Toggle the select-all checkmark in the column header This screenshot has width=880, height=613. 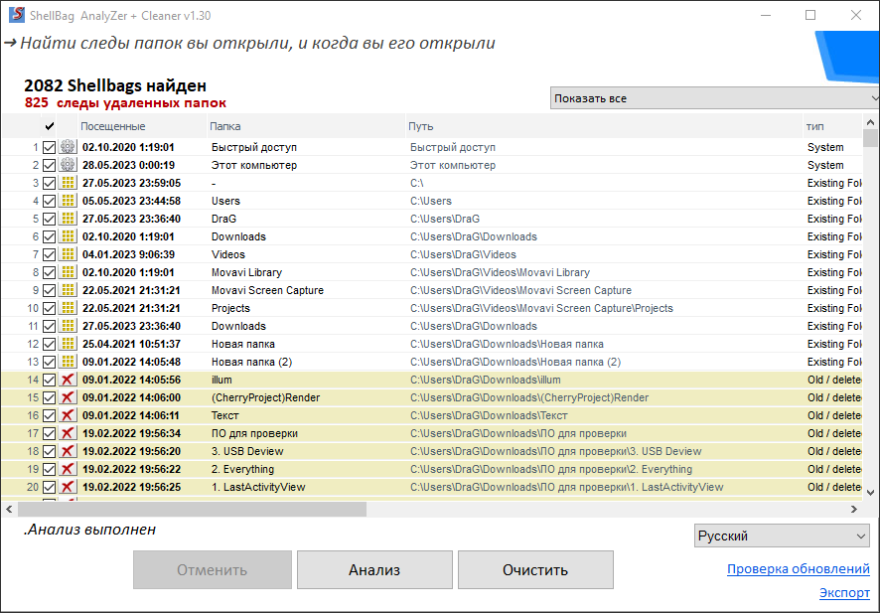tap(49, 126)
